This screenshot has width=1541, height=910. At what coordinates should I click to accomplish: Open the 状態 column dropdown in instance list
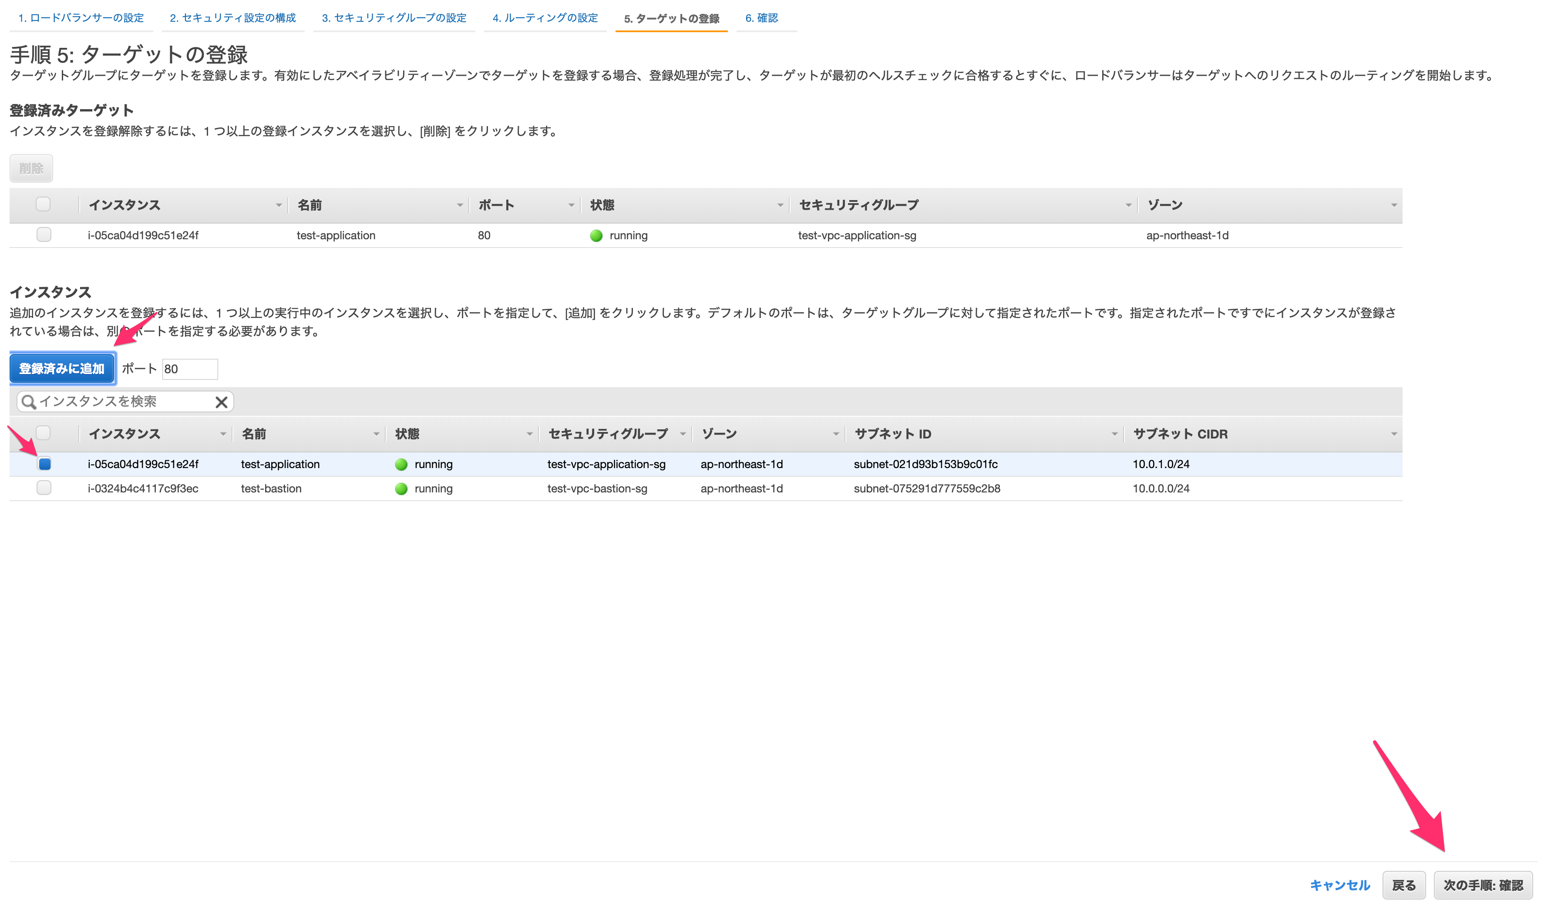(530, 434)
